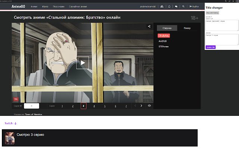Viewport: 239px width, 149px height.
Task: Click the Twitch stream avatar thumbnail
Action: (10, 138)
